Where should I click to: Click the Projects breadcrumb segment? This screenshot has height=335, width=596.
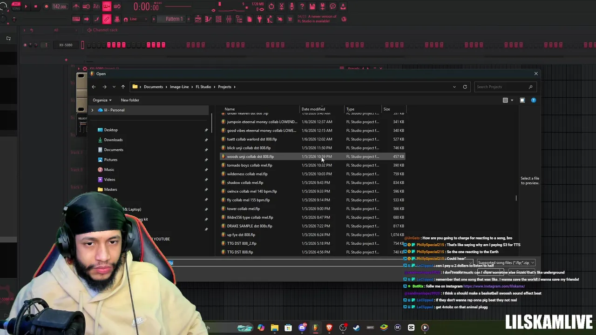pyautogui.click(x=224, y=87)
